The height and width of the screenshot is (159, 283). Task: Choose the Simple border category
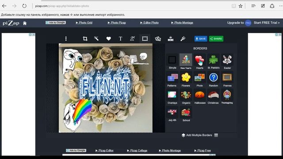[172, 62]
